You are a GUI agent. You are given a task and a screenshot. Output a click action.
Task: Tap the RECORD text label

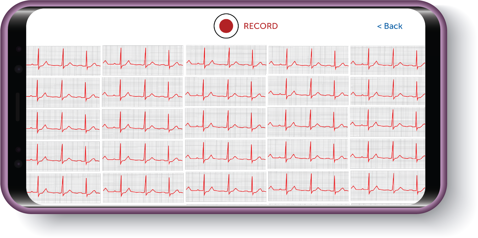pos(261,26)
